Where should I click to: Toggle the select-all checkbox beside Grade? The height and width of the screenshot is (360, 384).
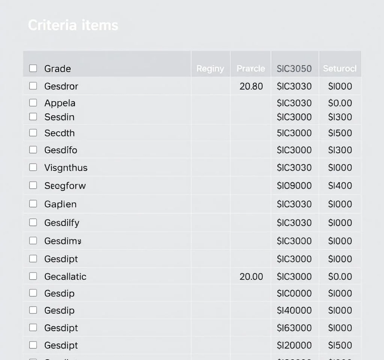pos(33,68)
